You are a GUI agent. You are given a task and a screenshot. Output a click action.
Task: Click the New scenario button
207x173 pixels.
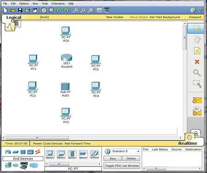[112, 159]
